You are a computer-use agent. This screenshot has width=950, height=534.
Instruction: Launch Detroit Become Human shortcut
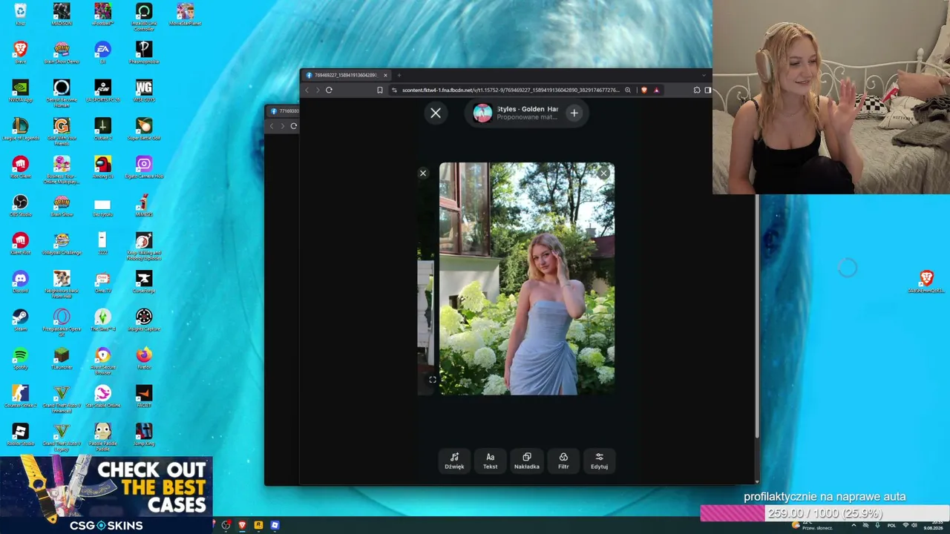coord(62,93)
